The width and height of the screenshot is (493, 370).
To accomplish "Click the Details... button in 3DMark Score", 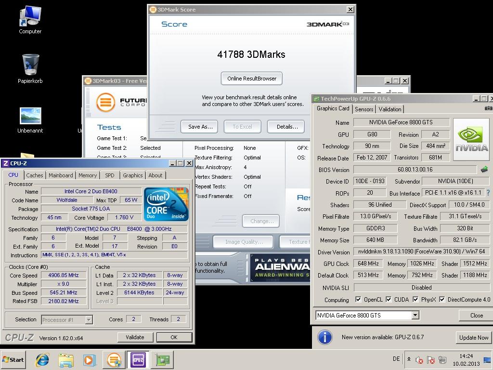I will tap(287, 127).
